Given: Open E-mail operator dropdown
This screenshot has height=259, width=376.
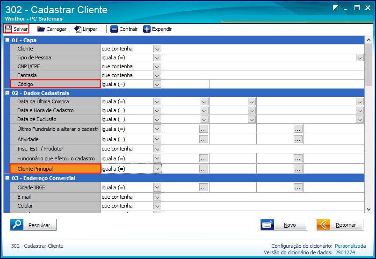Looking at the screenshot, I should (x=157, y=197).
